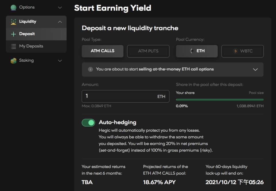Expand the selling at-the-money info panel

[x=255, y=69]
